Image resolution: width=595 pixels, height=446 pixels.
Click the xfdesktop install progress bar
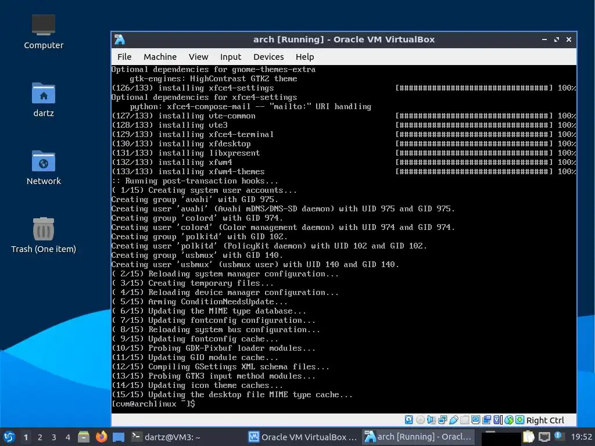pos(474,144)
